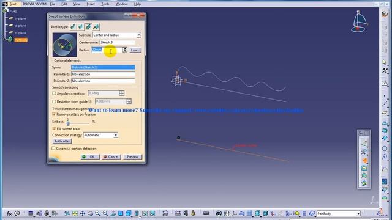
Task: Click the Zoom In magnifier icon
Action: 98,213
